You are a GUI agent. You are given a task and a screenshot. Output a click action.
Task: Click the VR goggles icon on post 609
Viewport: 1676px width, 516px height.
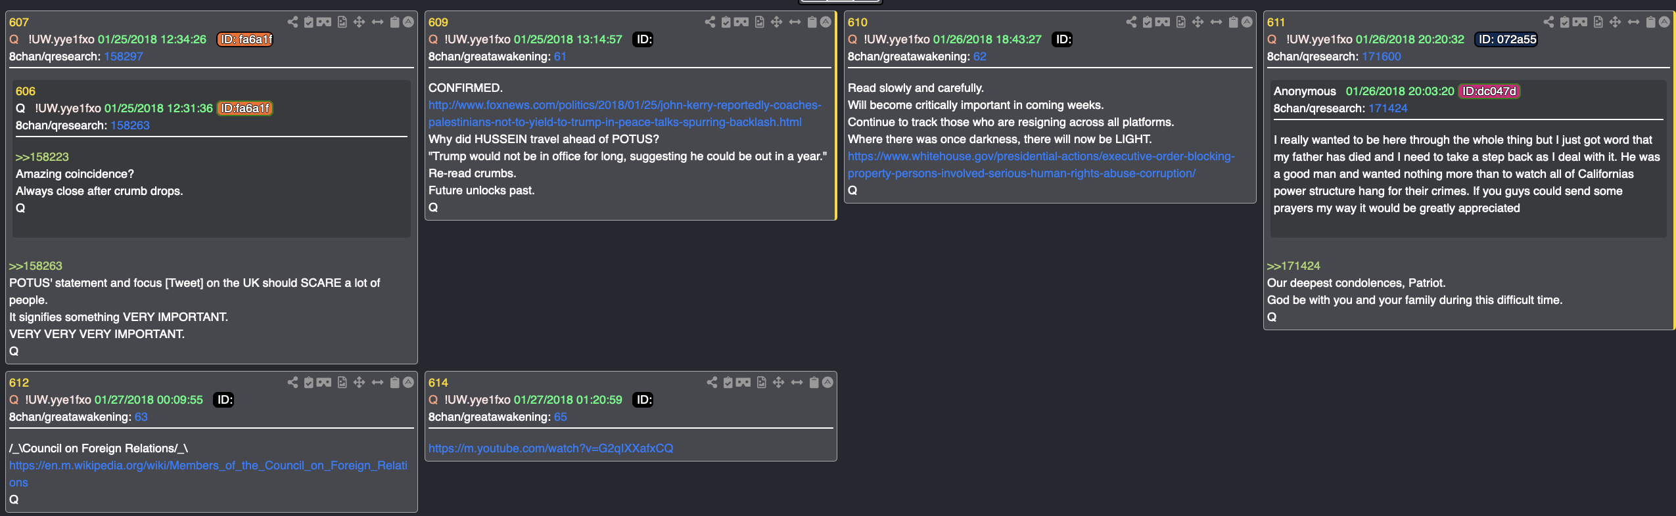(x=741, y=22)
